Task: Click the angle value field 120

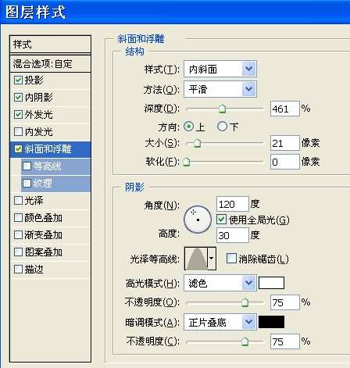Action: 233,204
